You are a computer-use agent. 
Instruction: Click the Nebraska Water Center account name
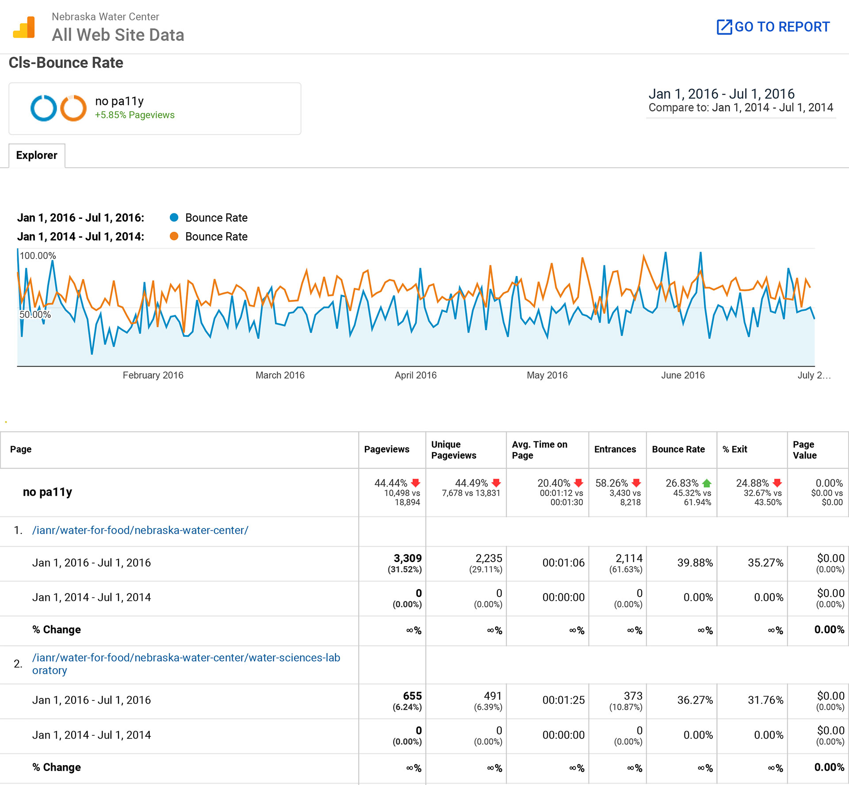105,17
